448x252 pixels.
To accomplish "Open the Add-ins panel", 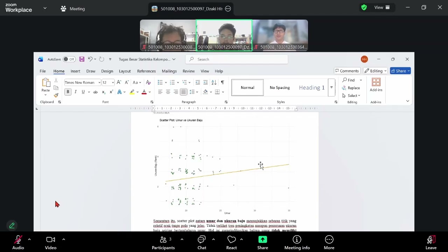I will [x=376, y=85].
